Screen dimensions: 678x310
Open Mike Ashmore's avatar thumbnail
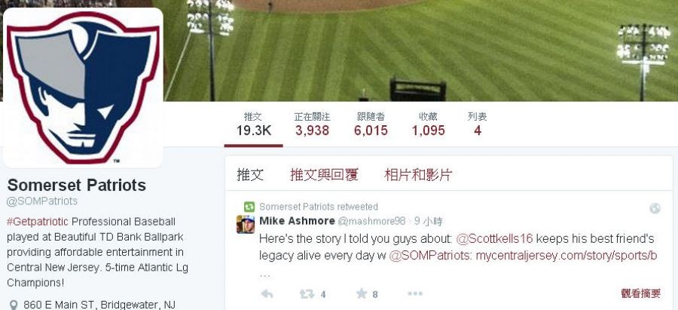pyautogui.click(x=246, y=224)
